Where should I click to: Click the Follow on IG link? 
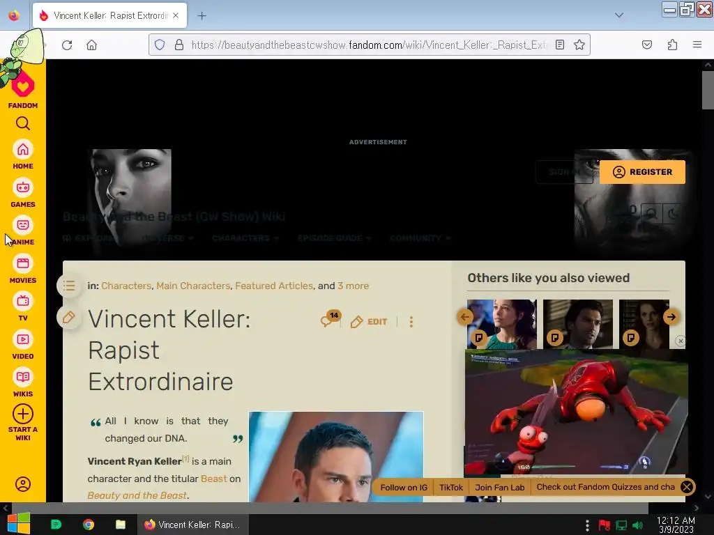pyautogui.click(x=404, y=487)
